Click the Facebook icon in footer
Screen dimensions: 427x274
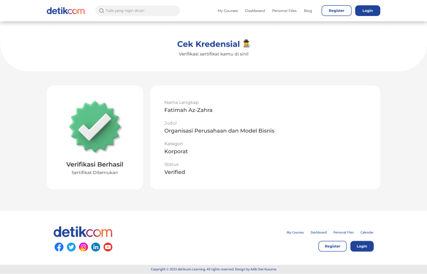pyautogui.click(x=59, y=247)
